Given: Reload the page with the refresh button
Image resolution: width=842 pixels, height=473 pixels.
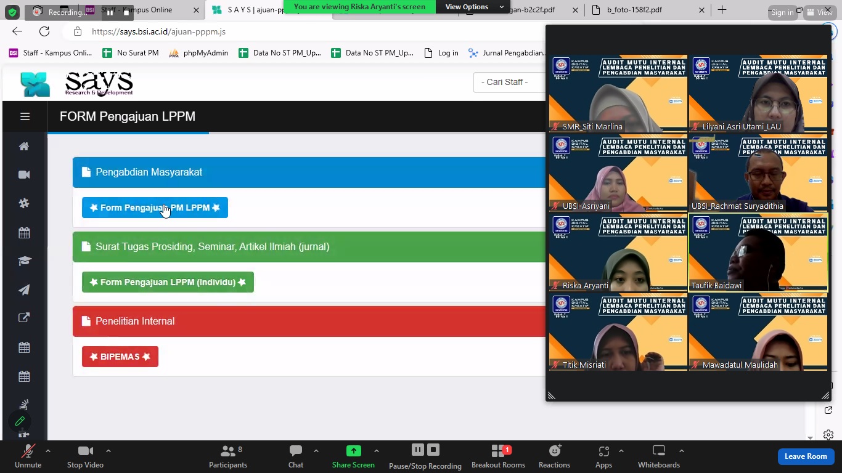Looking at the screenshot, I should tap(44, 31).
